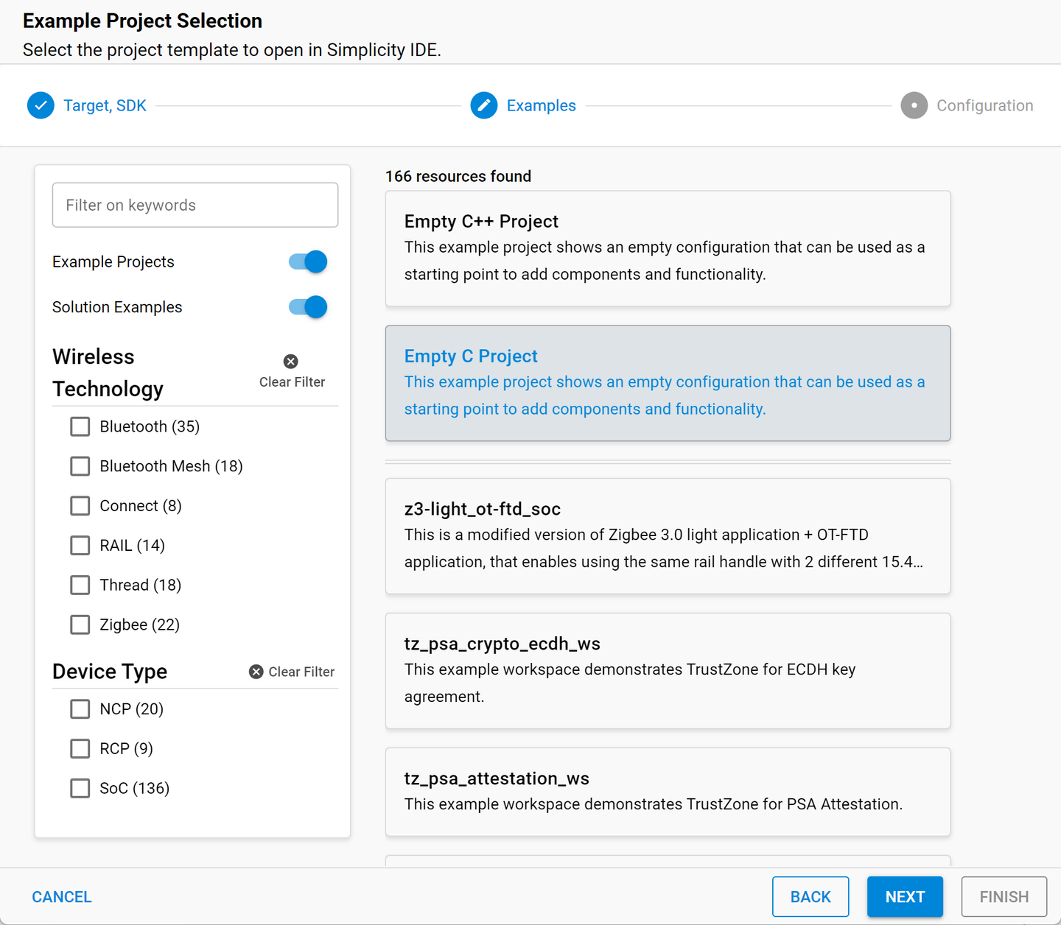Click the Examples pencil step icon
Screen dimensions: 1061x925
pyautogui.click(x=484, y=105)
